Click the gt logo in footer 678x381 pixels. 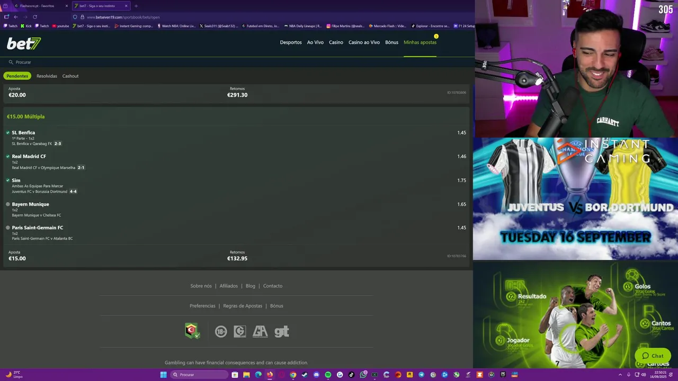pos(282,332)
